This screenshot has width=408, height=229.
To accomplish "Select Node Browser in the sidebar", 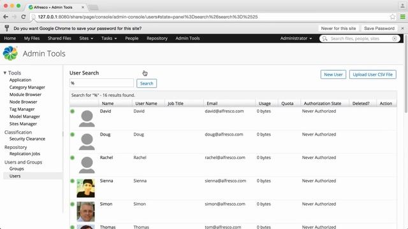I will click(x=23, y=102).
